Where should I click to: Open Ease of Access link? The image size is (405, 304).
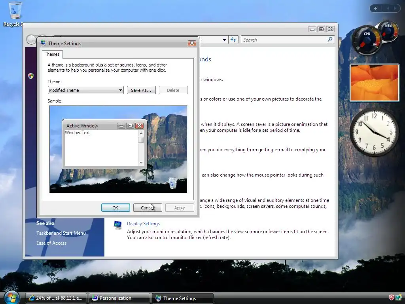pos(51,243)
